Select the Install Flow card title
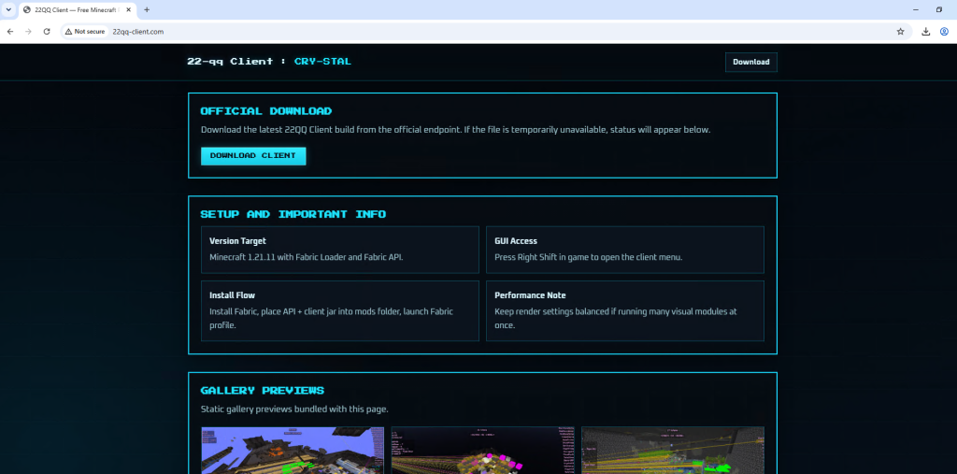 232,295
